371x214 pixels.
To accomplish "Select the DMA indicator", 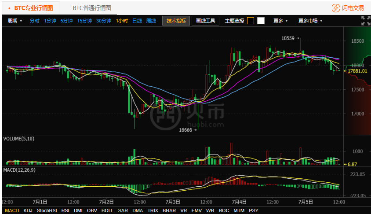I will (138, 210).
